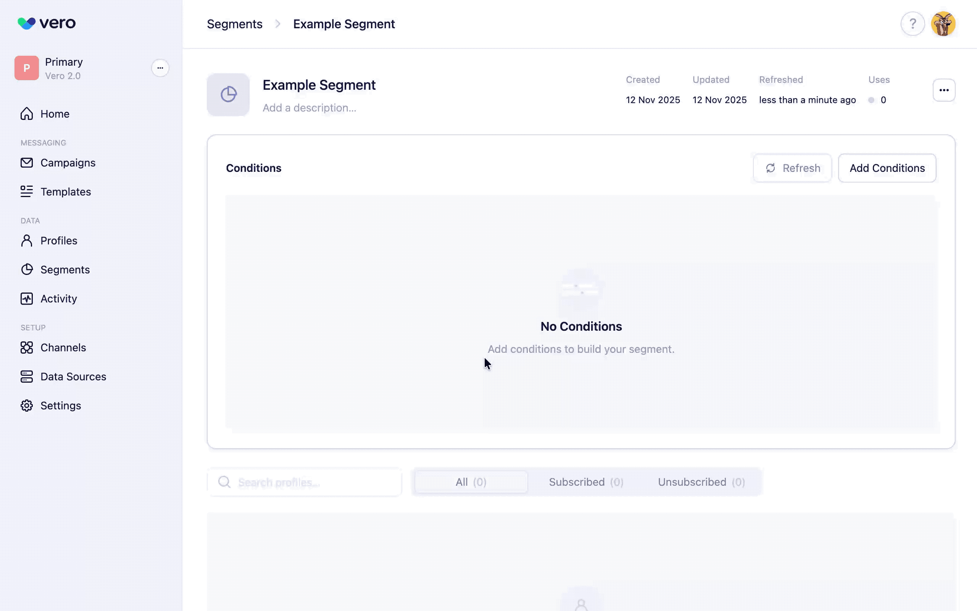Click the Primary project P badge
The width and height of the screenshot is (977, 611).
tap(27, 68)
